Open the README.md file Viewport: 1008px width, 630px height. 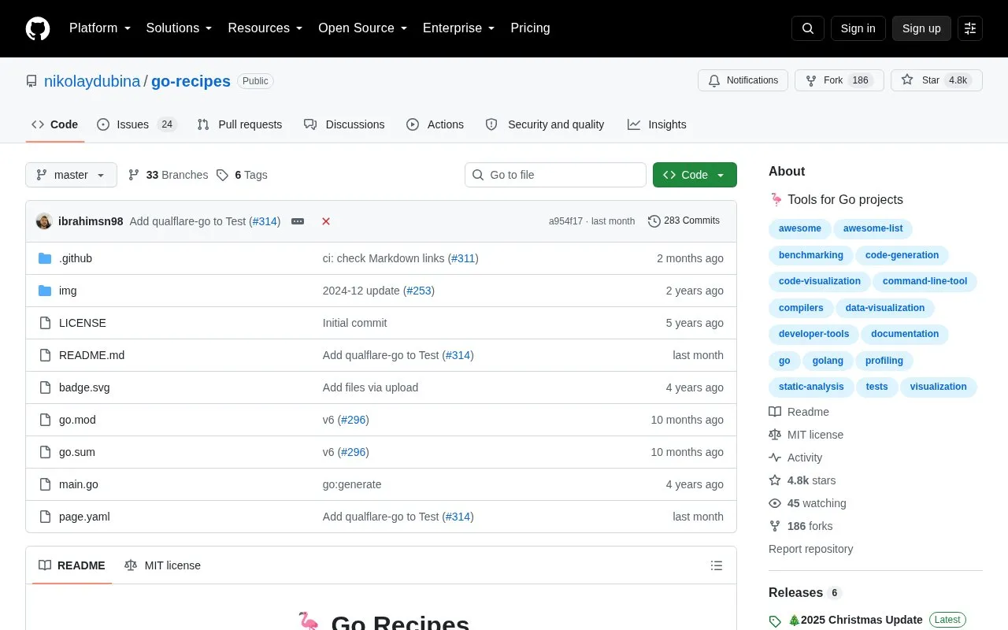[91, 355]
